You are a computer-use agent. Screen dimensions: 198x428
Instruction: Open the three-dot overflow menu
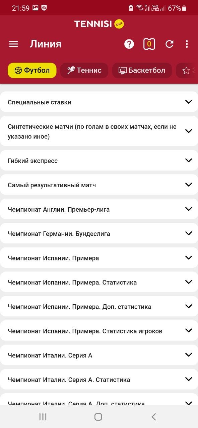(187, 44)
